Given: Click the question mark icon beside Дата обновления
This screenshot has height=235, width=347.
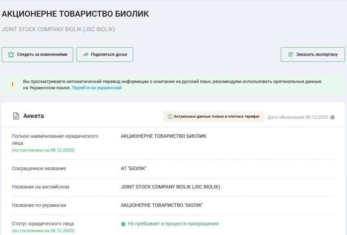Looking at the screenshot, I should 332,117.
